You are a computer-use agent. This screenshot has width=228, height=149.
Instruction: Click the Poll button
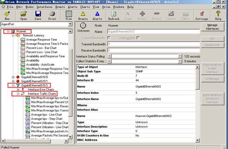[x=212, y=39]
